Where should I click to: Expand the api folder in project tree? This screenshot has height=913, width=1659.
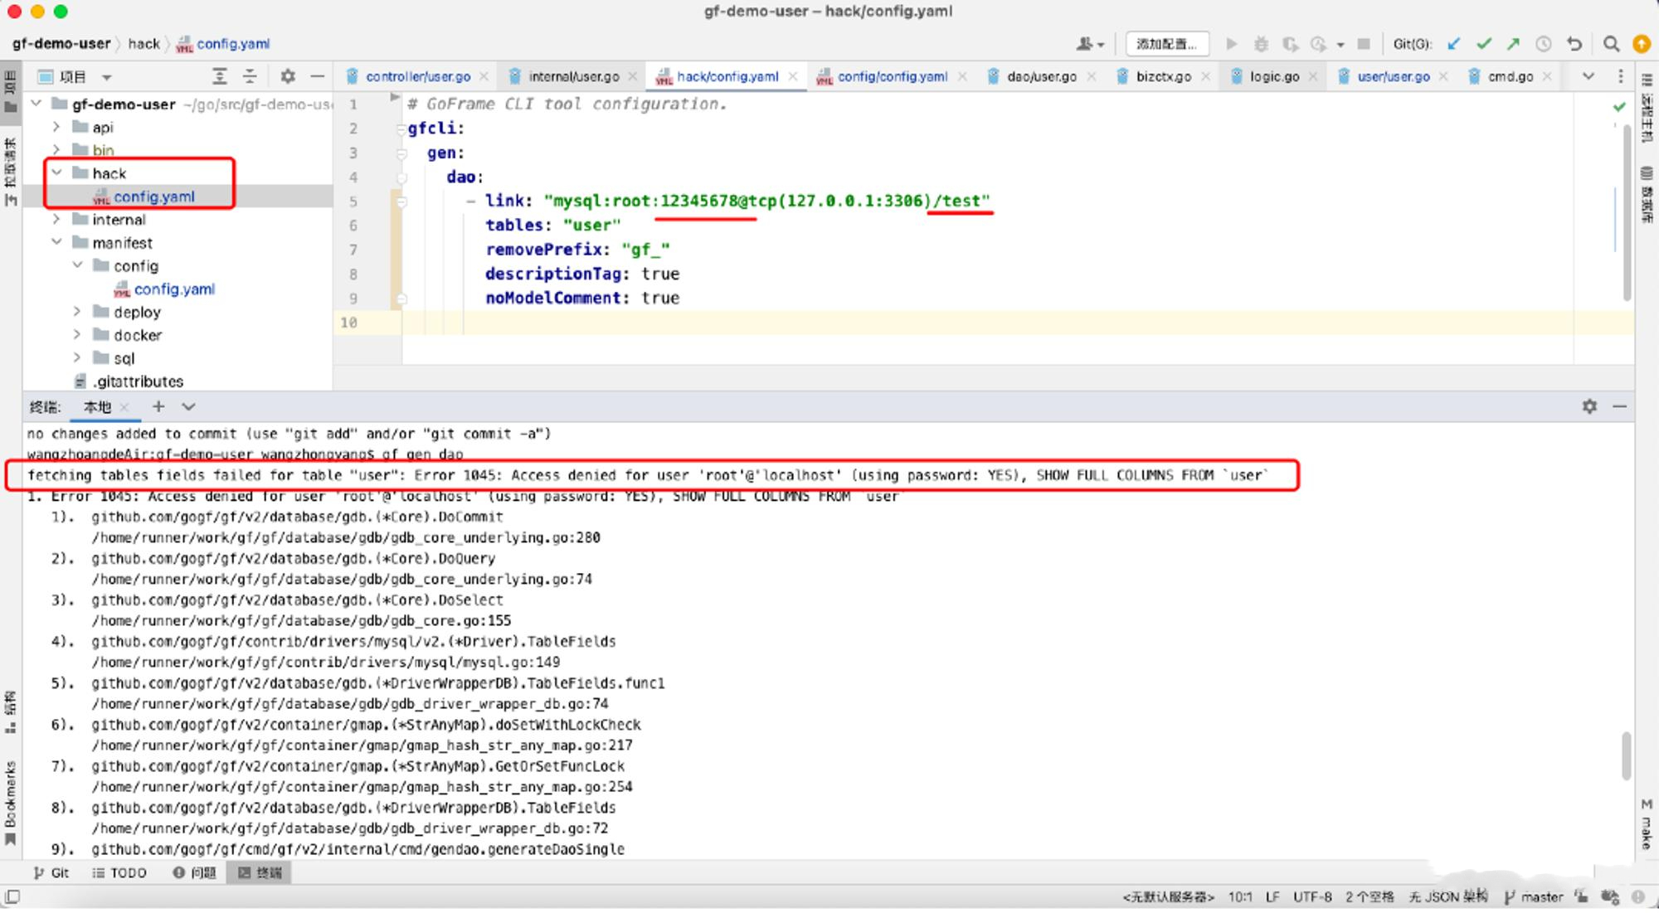[x=57, y=127]
